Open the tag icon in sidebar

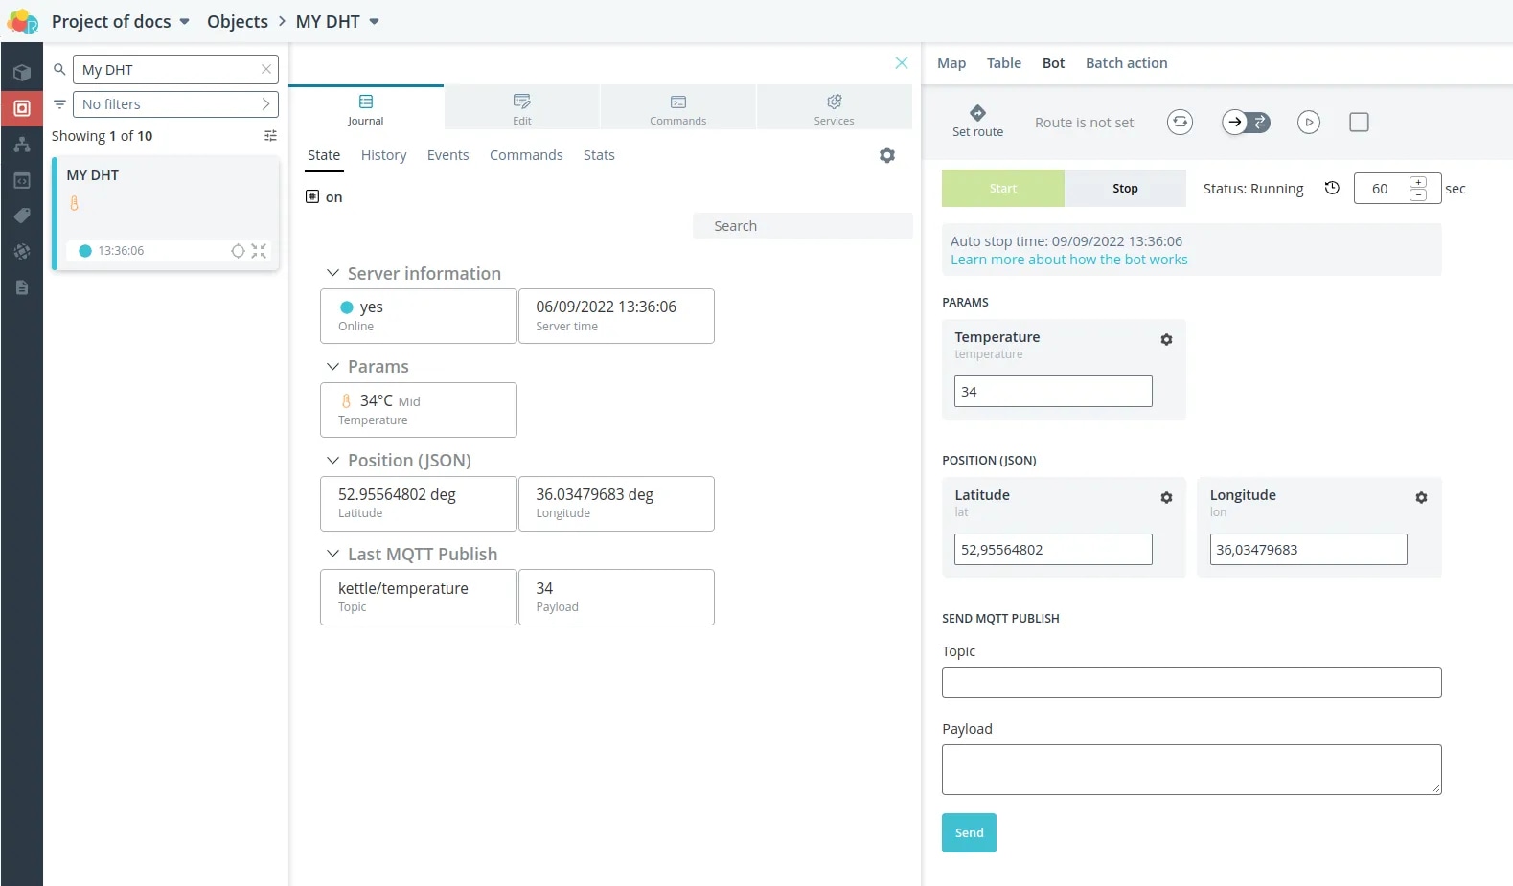pos(22,216)
